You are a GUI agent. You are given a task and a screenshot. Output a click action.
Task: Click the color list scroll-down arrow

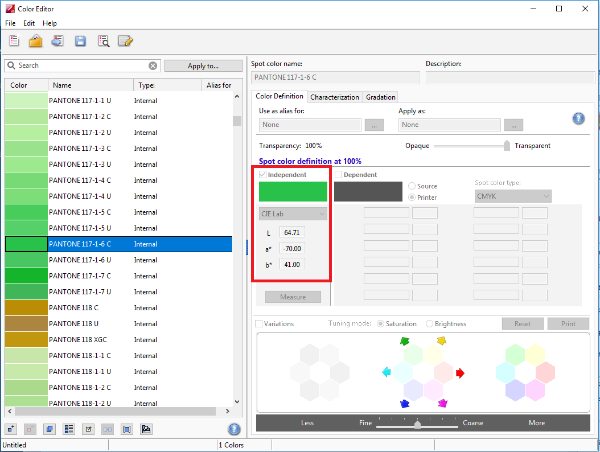(237, 402)
